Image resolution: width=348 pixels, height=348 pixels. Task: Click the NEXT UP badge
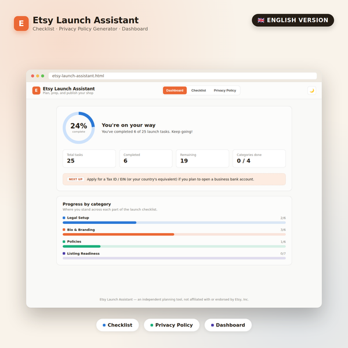(75, 179)
